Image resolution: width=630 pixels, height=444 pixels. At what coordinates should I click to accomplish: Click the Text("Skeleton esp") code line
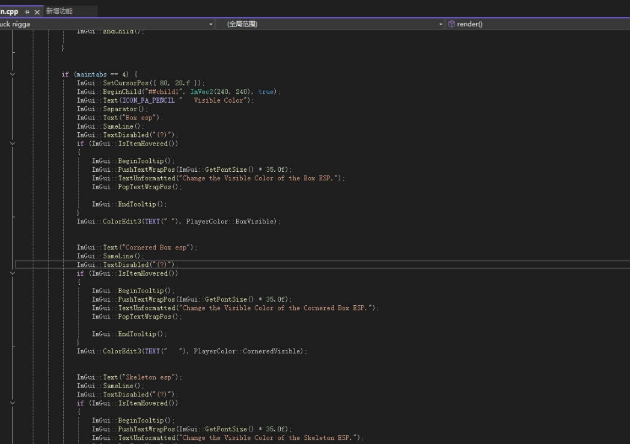coord(129,377)
